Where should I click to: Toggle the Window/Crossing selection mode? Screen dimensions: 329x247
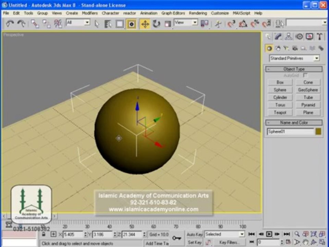coord(132,24)
